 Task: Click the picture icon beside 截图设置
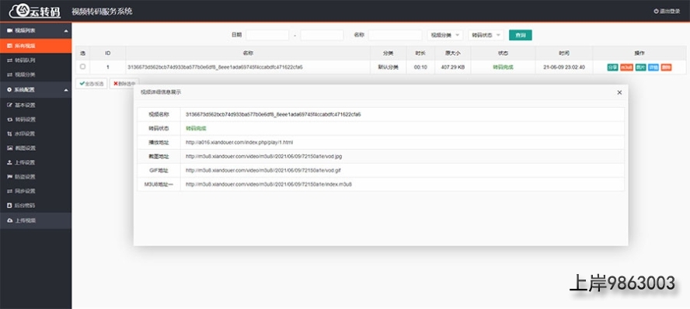pyautogui.click(x=9, y=148)
